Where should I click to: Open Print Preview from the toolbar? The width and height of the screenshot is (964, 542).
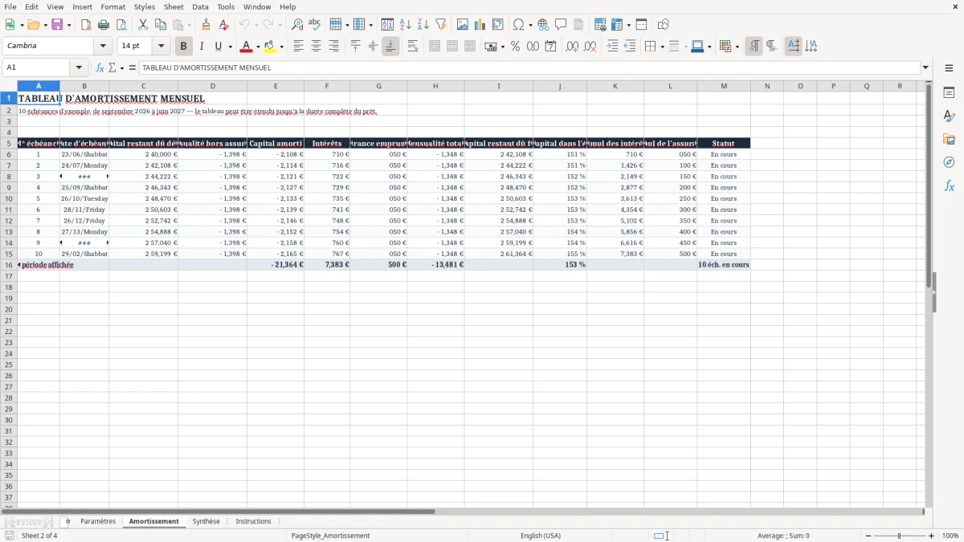pos(121,25)
